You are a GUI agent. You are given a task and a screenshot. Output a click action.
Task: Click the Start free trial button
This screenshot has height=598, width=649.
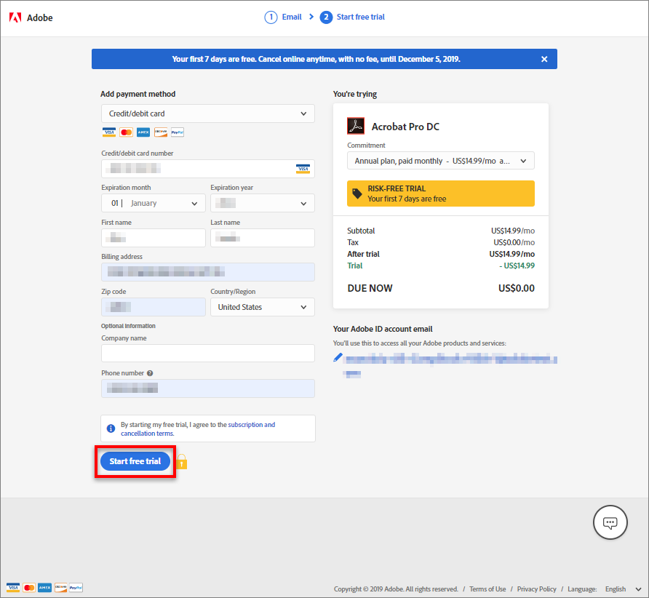point(135,461)
